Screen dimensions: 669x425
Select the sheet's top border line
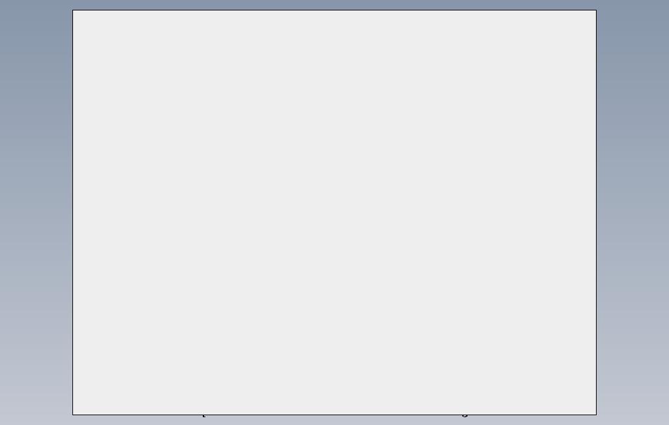tap(334, 10)
